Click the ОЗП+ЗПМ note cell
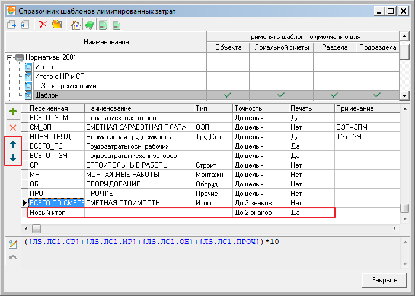The image size is (415, 296). tap(368, 127)
